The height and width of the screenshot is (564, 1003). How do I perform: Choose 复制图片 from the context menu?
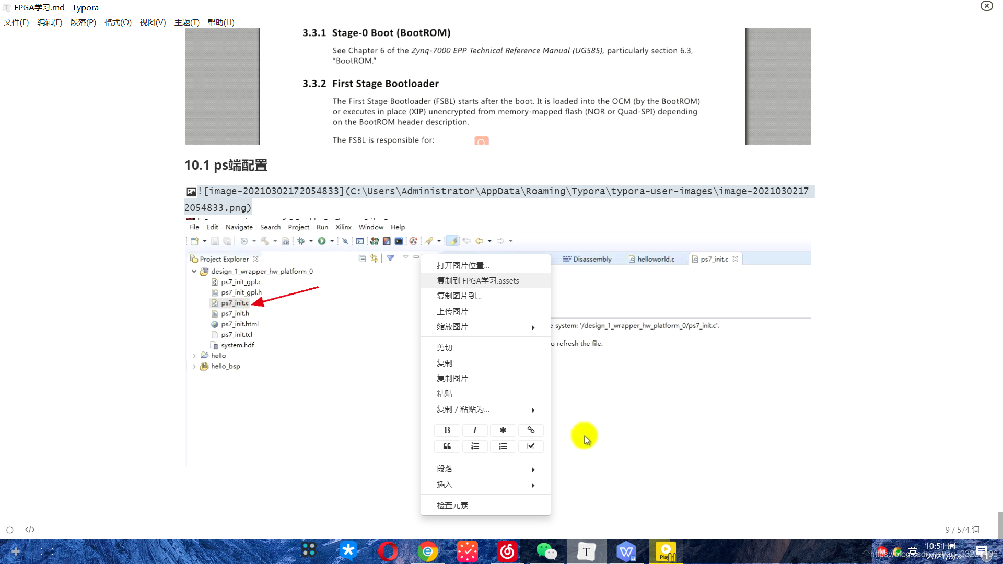(485, 379)
